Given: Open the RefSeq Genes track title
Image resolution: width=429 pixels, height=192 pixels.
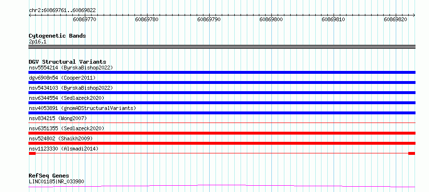Looking at the screenshot, I should (49, 176).
